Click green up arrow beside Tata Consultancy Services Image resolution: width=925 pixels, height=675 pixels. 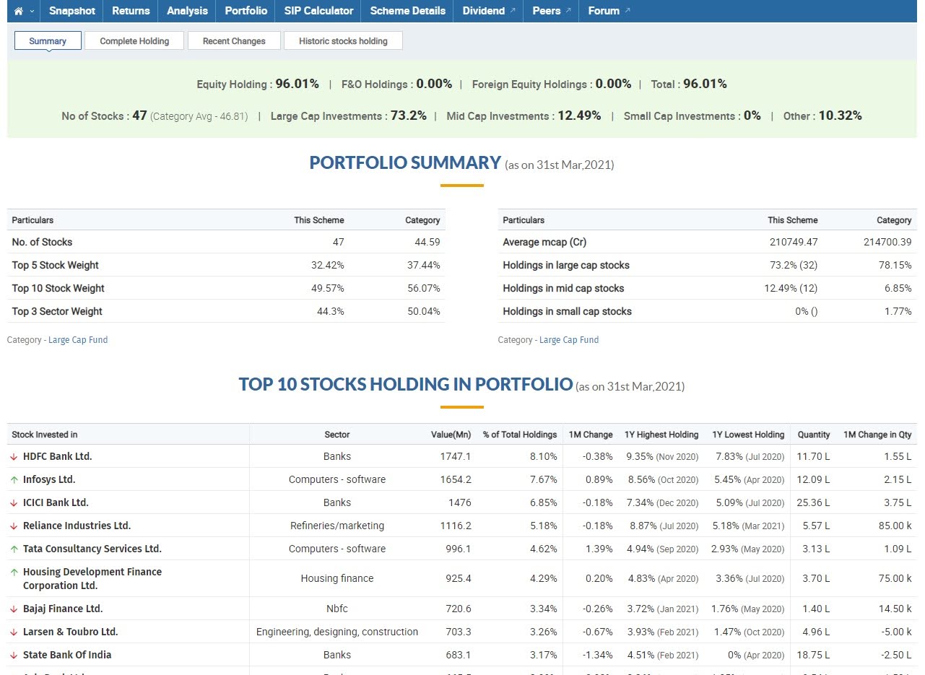coord(14,549)
